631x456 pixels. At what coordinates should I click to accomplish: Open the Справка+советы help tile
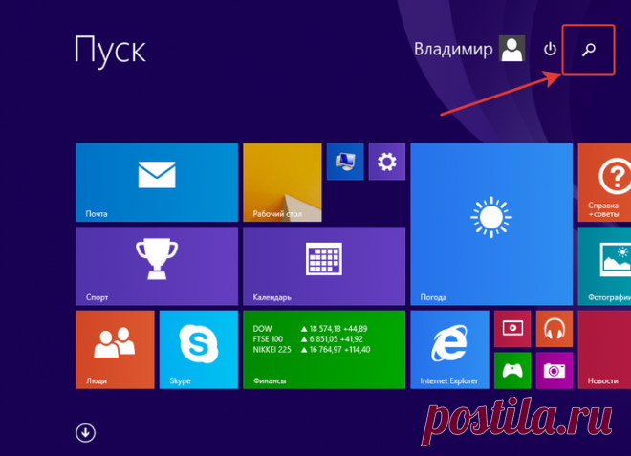point(604,183)
